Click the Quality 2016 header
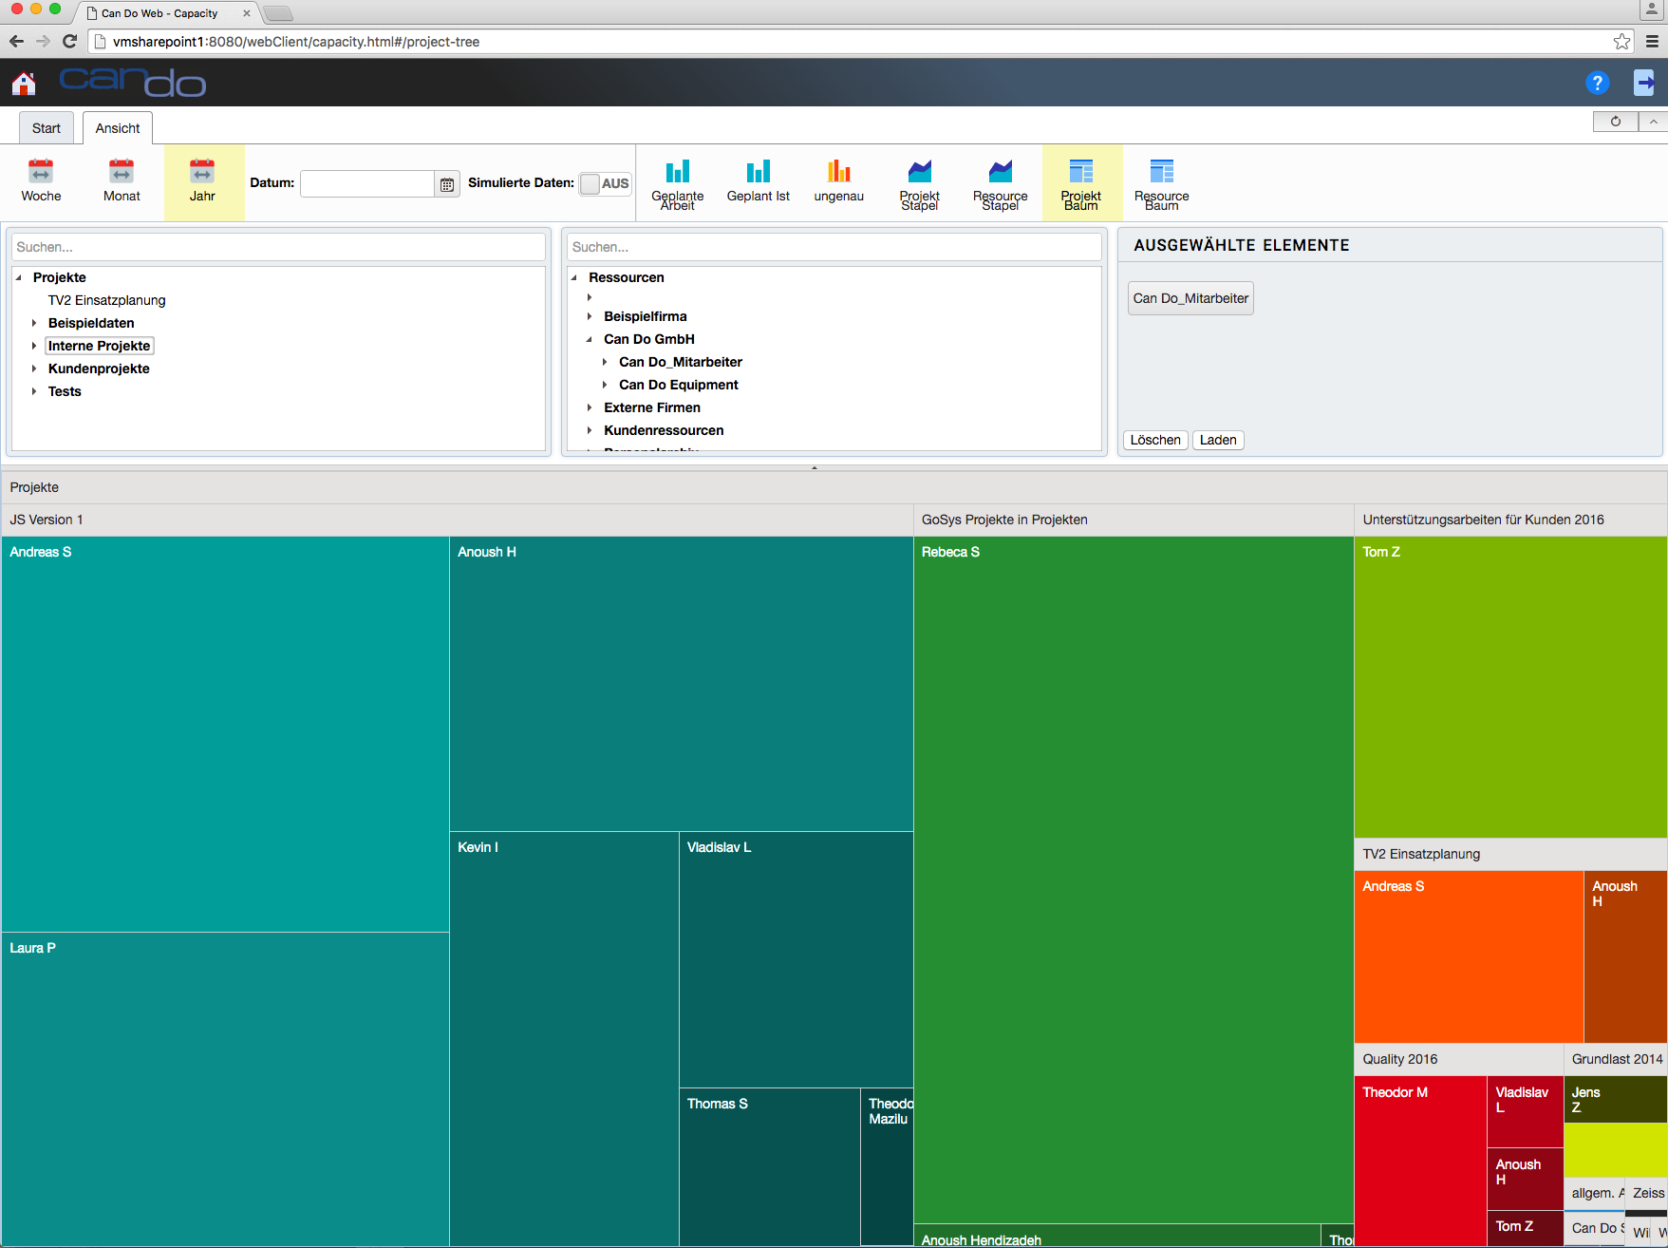 1458,1059
